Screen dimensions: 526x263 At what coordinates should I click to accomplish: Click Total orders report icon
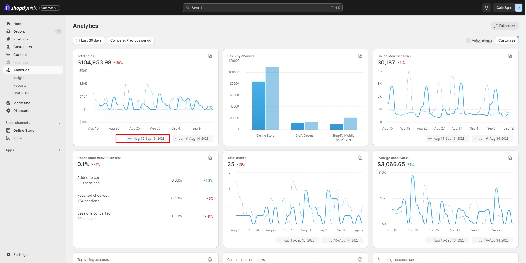(360, 158)
